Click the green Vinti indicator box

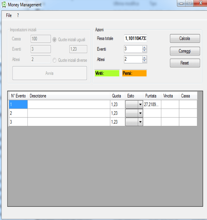point(107,73)
